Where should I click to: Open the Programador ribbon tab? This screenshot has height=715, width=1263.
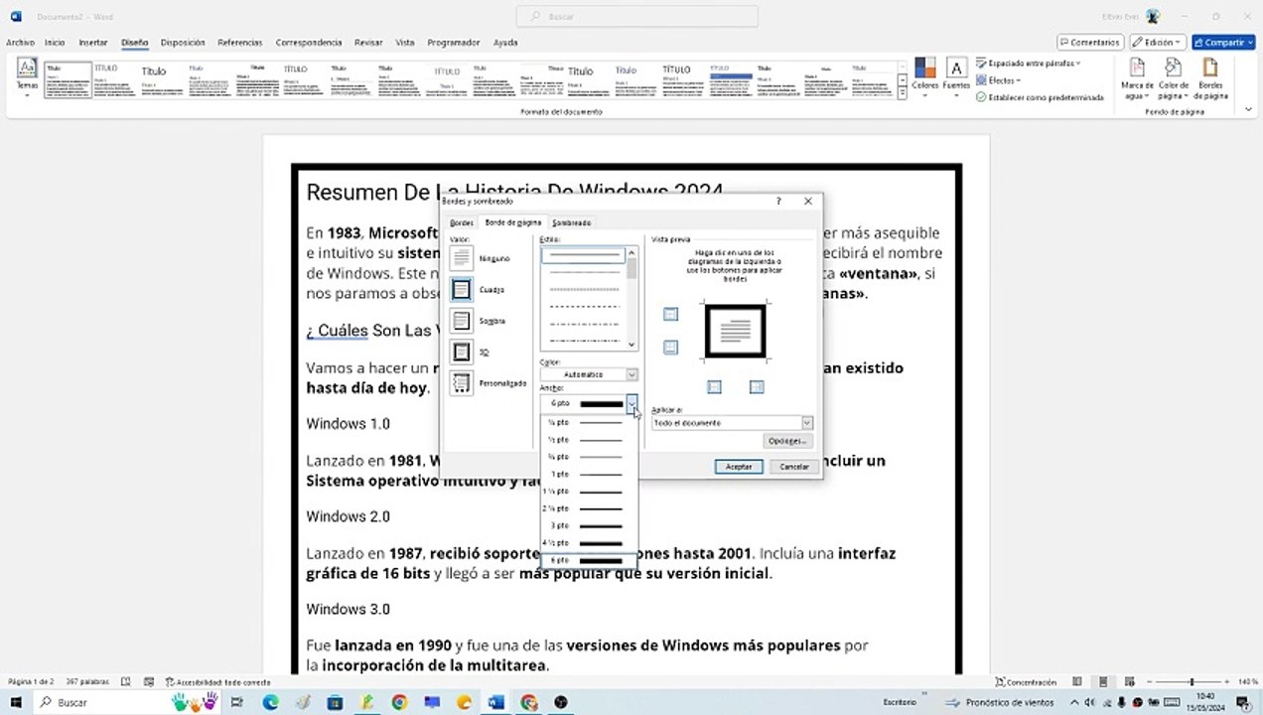[454, 43]
